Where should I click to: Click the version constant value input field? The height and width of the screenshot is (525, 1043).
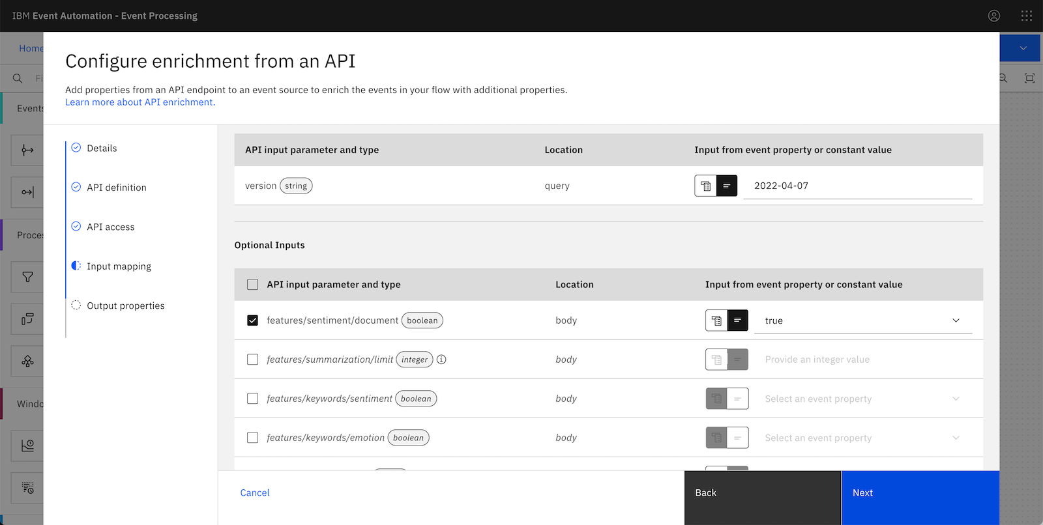coord(857,186)
